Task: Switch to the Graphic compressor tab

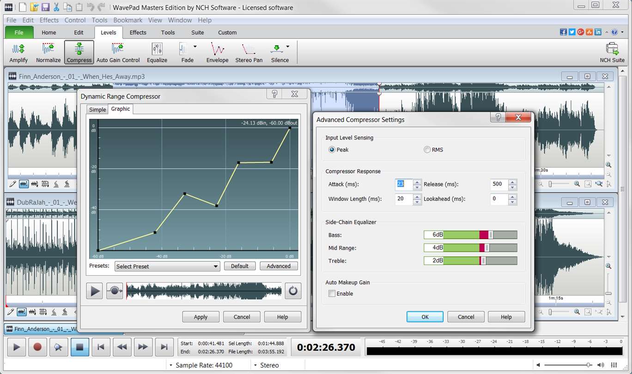Action: point(121,109)
